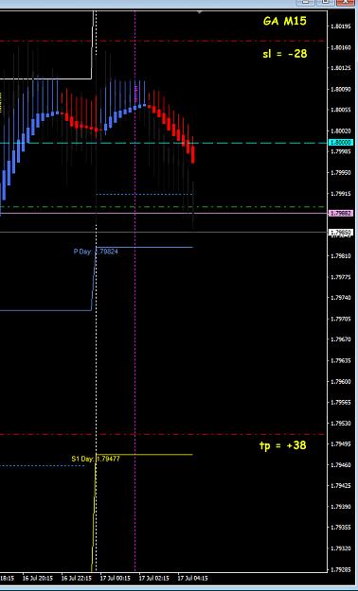Click the 1.79495 price axis value
This screenshot has width=358, height=591.
click(341, 444)
